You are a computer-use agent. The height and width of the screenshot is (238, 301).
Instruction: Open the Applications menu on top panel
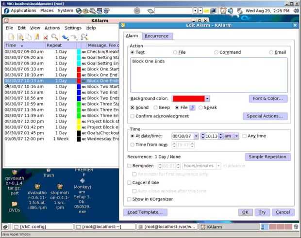[x=23, y=11]
